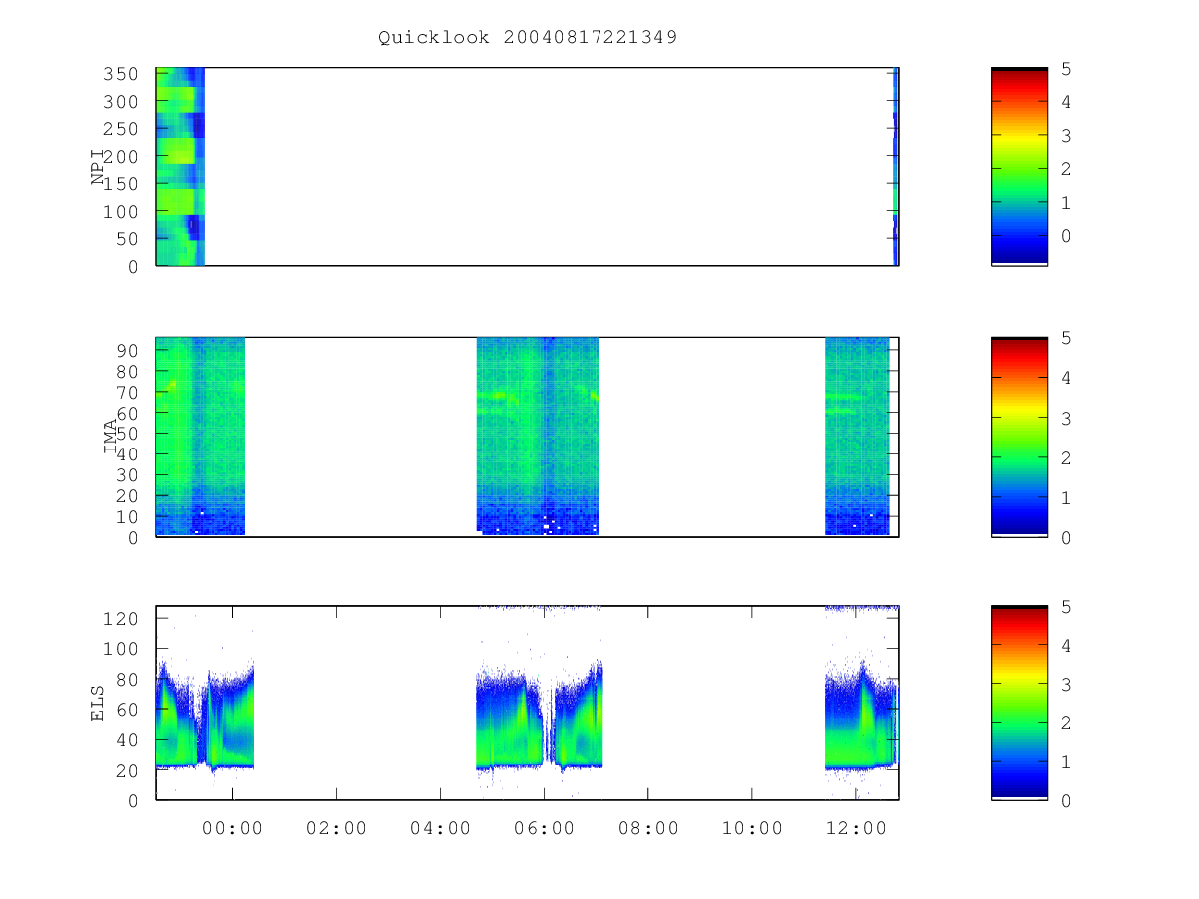Click the 06:00 time axis tick label
The image size is (1199, 899).
pos(544,828)
